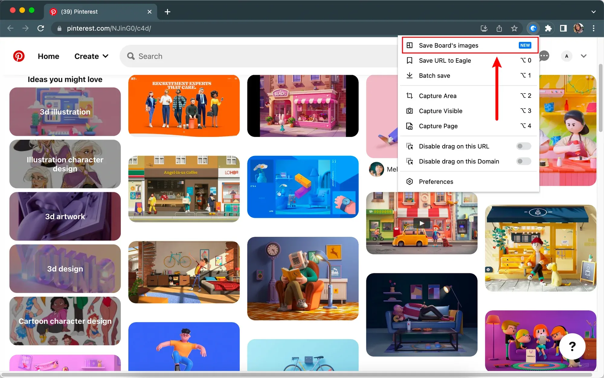Go forward to next page
Image resolution: width=604 pixels, height=378 pixels.
(x=25, y=28)
